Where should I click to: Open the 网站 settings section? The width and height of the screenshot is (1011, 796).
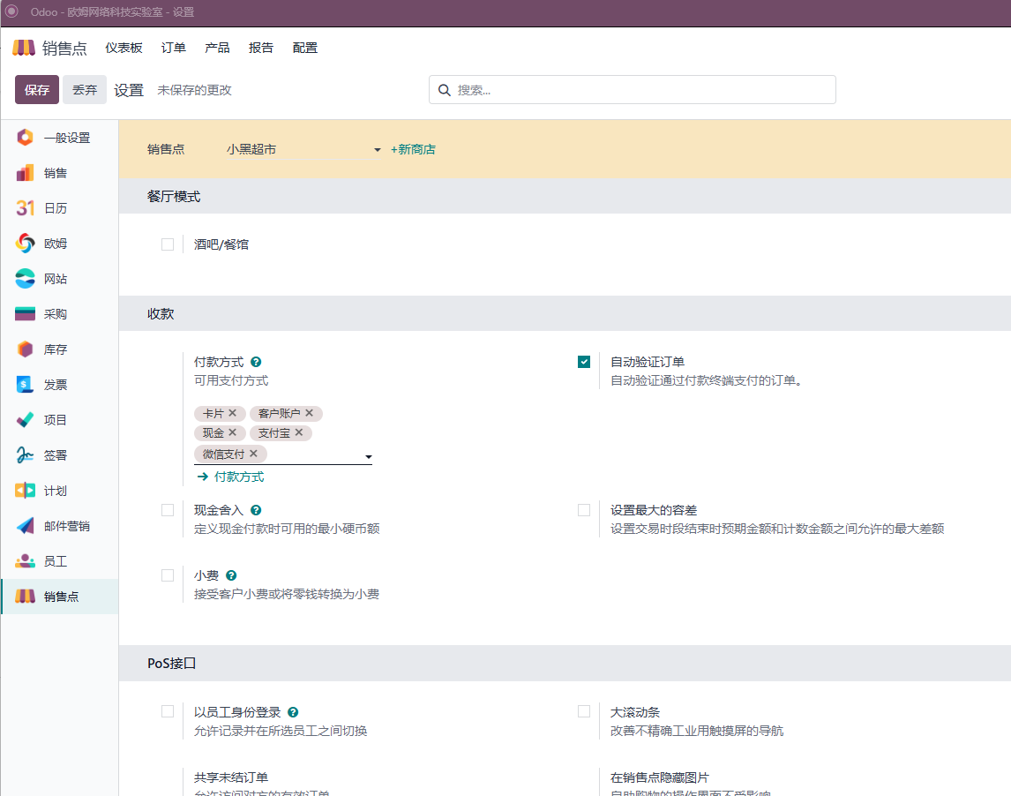pyautogui.click(x=59, y=279)
